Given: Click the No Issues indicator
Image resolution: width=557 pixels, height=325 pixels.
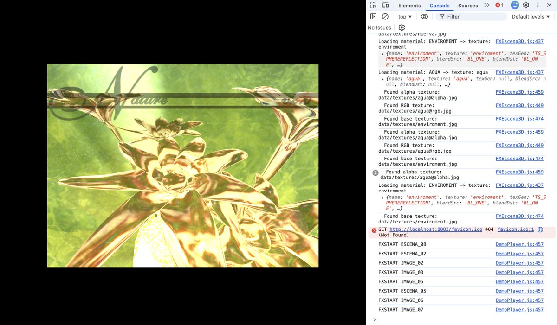Looking at the screenshot, I should pyautogui.click(x=379, y=28).
